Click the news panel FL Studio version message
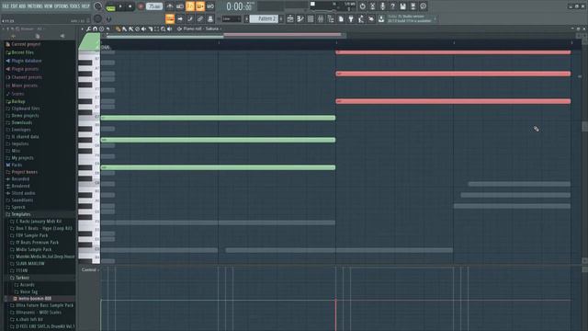This screenshot has width=588, height=331. click(410, 18)
